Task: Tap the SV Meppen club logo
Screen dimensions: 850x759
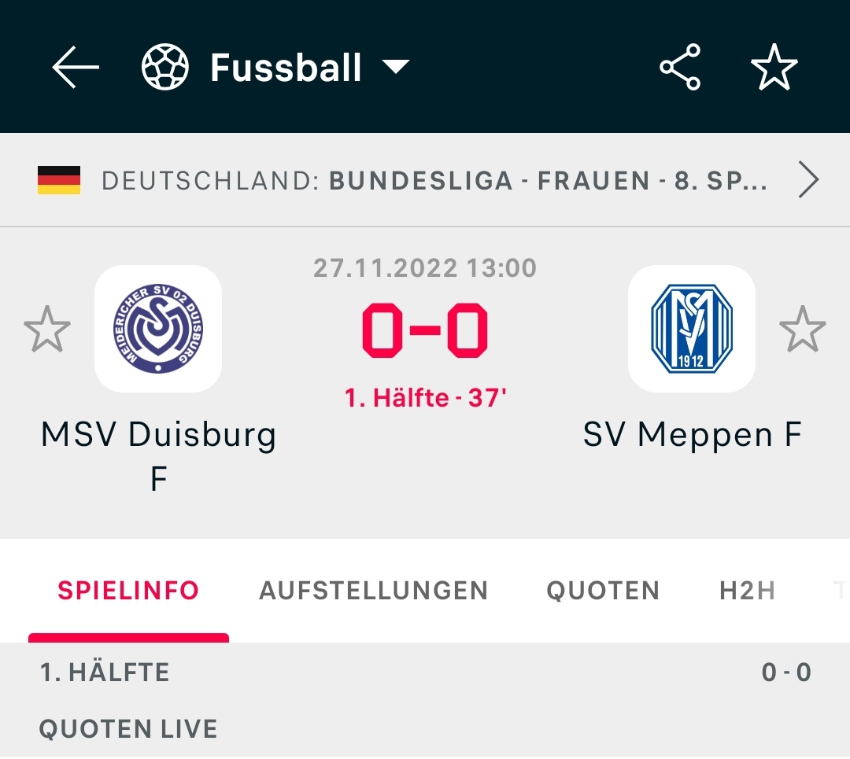Action: pyautogui.click(x=692, y=329)
